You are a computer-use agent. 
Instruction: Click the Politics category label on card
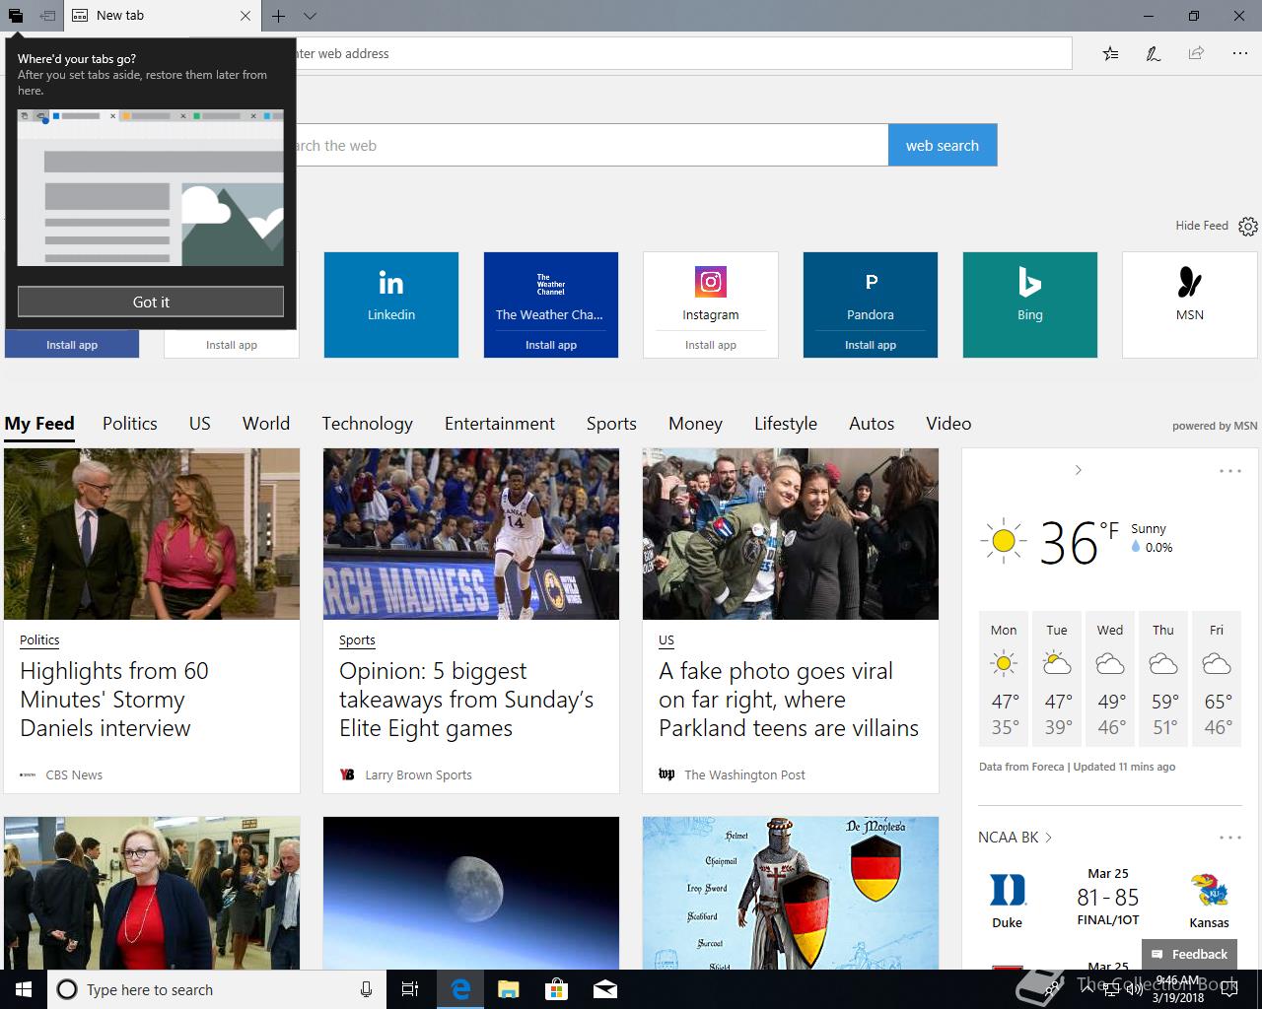coord(39,639)
